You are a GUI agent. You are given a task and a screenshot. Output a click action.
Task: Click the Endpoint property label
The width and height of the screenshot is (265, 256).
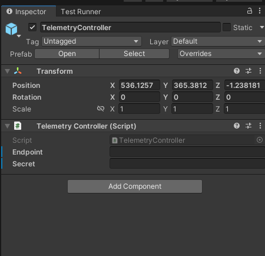28,152
